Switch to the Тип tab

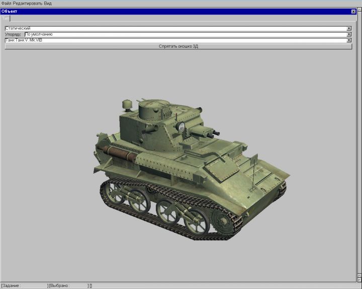pos(5,18)
